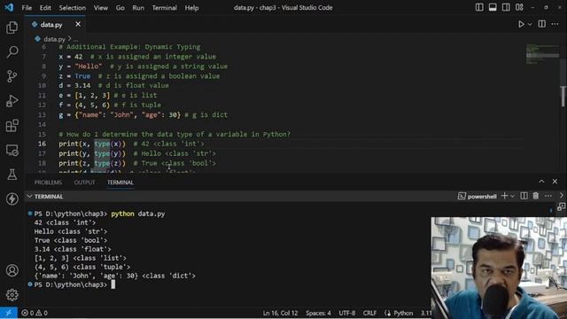Screen dimensions: 567x319
Task: Change encoding via UTF-8 status item
Action: tap(346, 313)
